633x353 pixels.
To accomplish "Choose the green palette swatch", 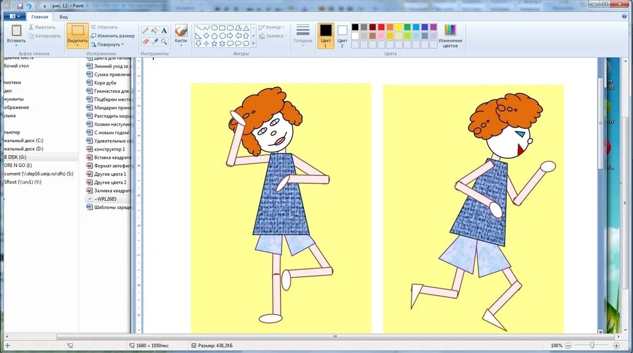I will pos(407,27).
